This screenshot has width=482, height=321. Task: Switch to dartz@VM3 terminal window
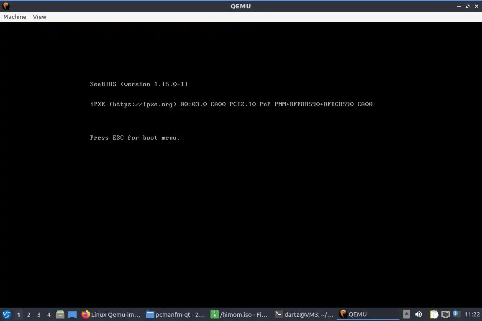click(304, 314)
